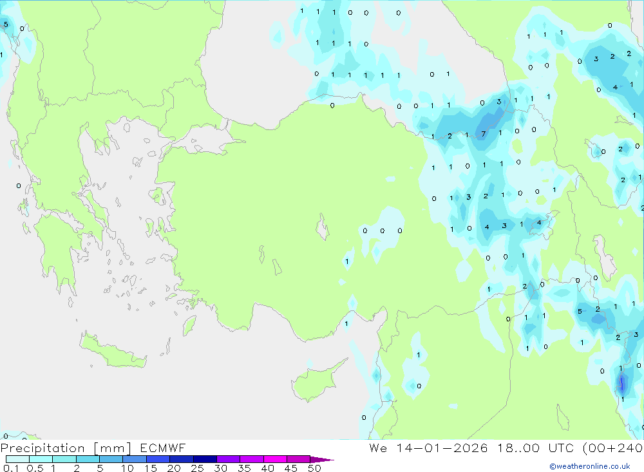Click the legend label '35'
The width and height of the screenshot is (644, 472).
tap(244, 468)
